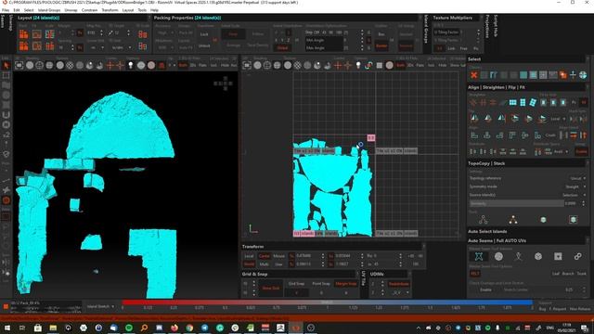Click the Unlock button in Packing Properties
Image resolution: width=594 pixels, height=334 pixels.
coord(204,46)
